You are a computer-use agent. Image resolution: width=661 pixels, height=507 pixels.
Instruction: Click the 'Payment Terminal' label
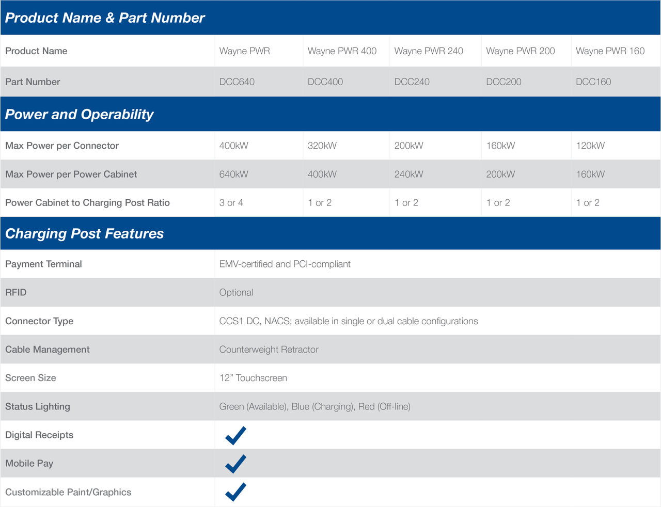43,264
